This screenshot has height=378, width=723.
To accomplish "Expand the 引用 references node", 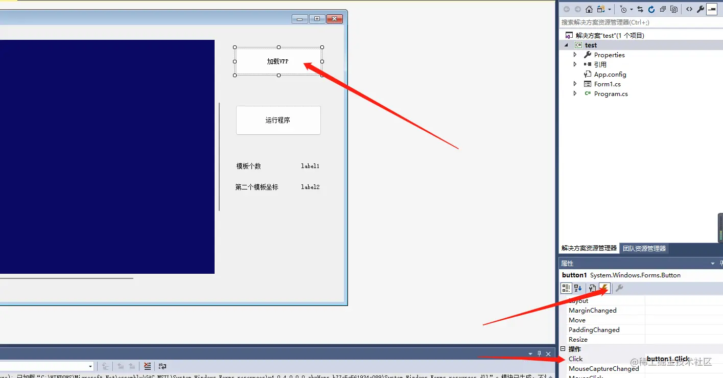I will coord(575,64).
